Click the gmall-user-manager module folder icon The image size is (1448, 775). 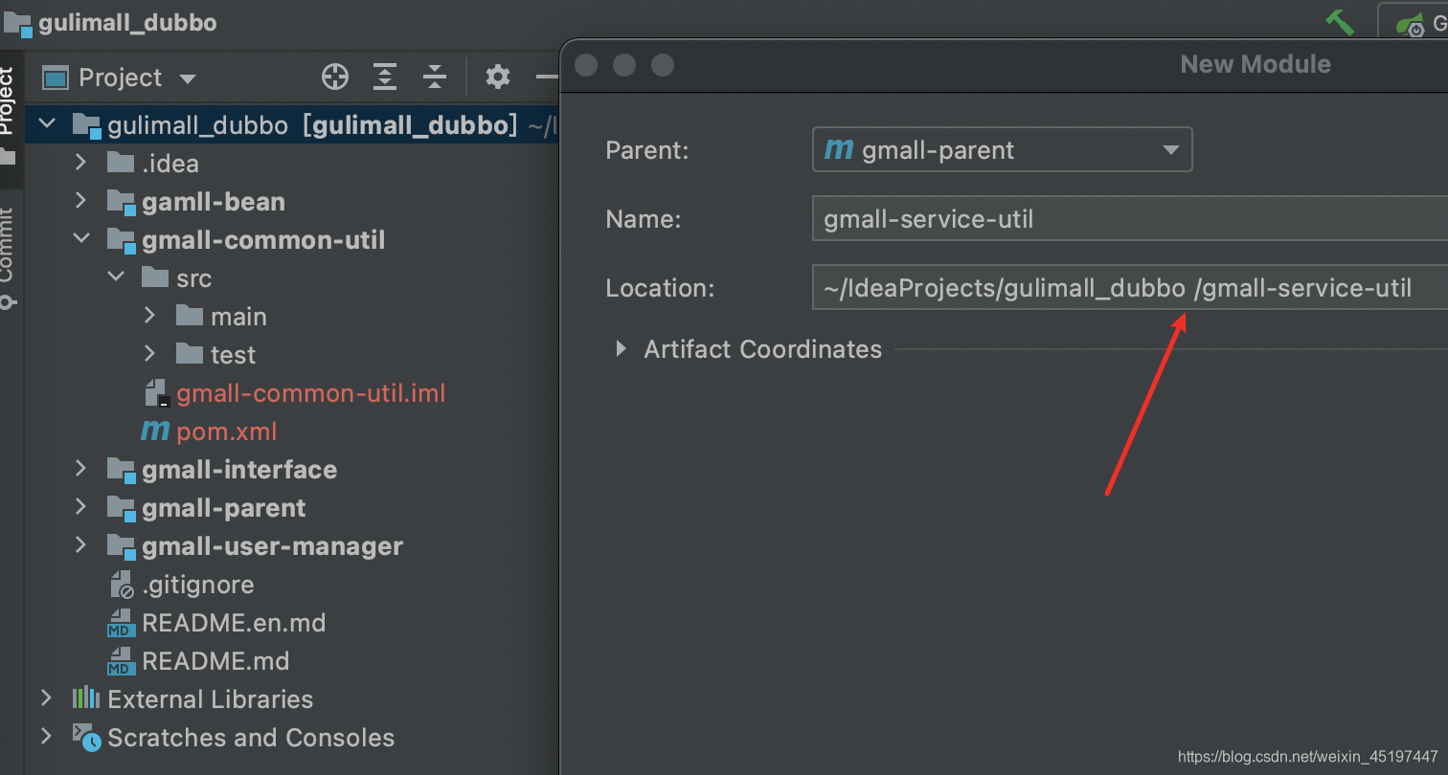pyautogui.click(x=121, y=546)
